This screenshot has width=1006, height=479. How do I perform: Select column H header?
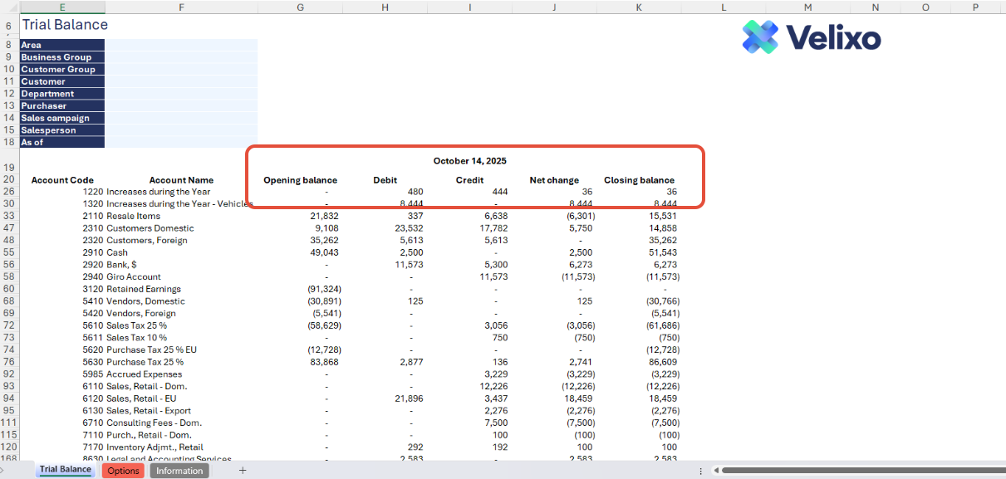[385, 7]
